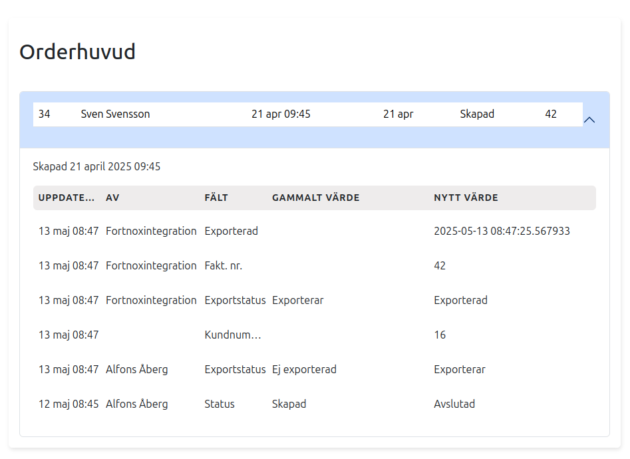This screenshot has height=459, width=630.
Task: Collapse the order row with chevron icon
Action: pos(589,120)
